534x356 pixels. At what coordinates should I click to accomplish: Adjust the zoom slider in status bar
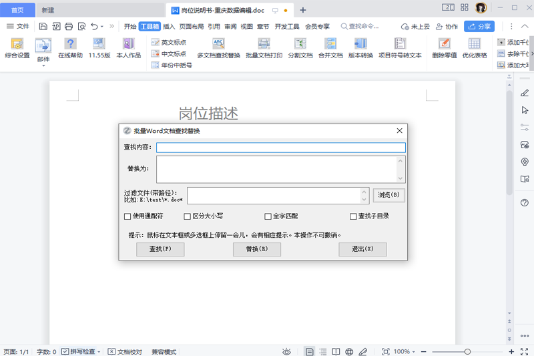(x=467, y=351)
